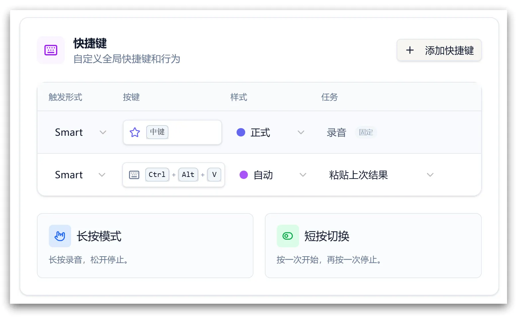
Task: Click the blue color dot for 正式
Action: point(241,132)
